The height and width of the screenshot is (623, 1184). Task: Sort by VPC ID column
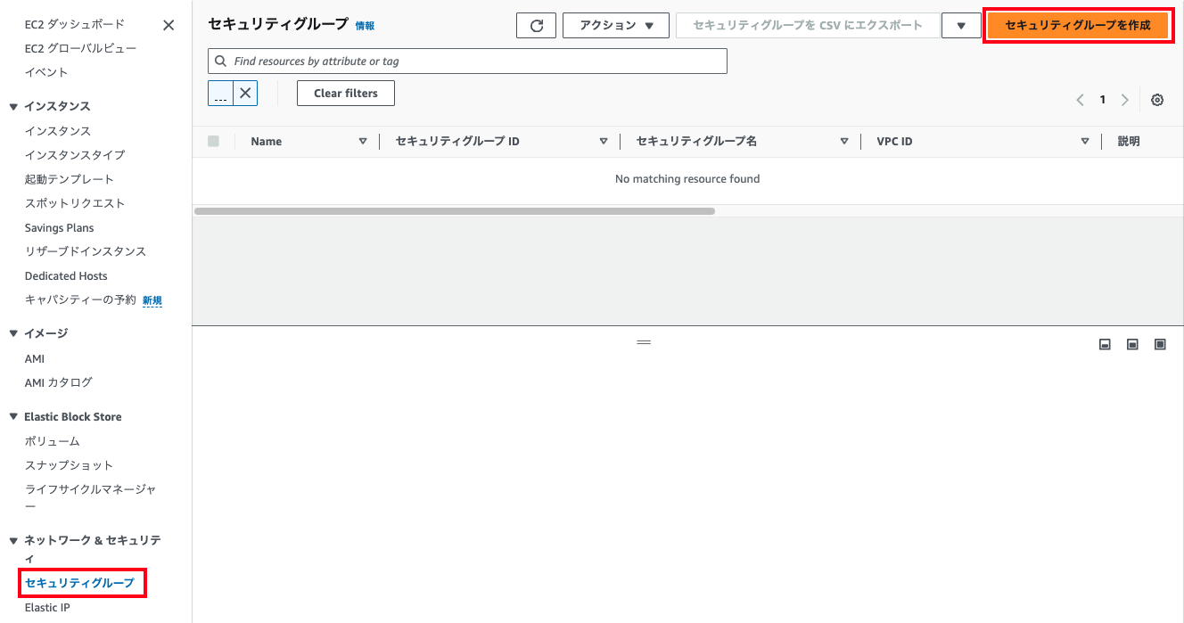1085,141
